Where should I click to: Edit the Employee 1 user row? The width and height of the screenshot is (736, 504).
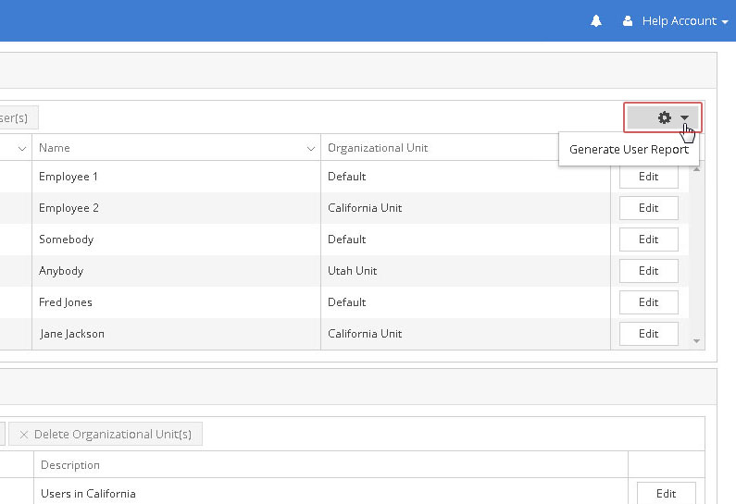click(x=648, y=177)
